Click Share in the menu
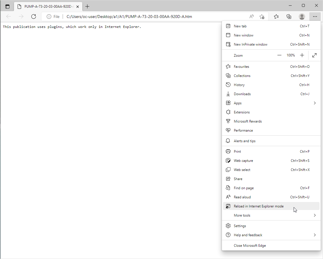 tap(271, 179)
